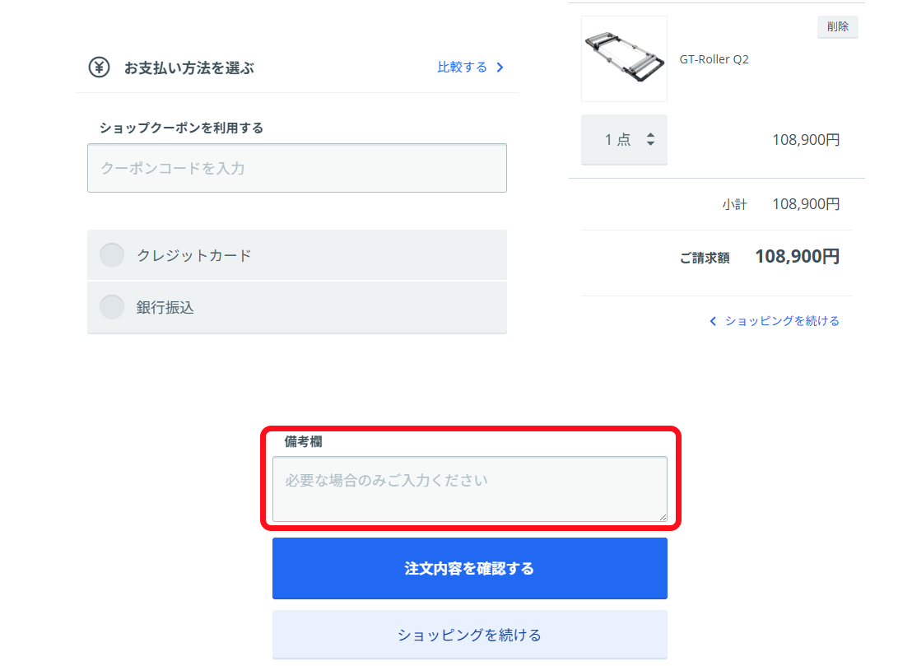Remove the item with 削除 button
Image resolution: width=912 pixels, height=666 pixels.
(838, 27)
